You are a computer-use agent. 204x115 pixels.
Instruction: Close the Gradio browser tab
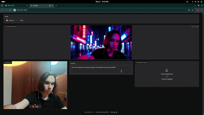(52, 5)
